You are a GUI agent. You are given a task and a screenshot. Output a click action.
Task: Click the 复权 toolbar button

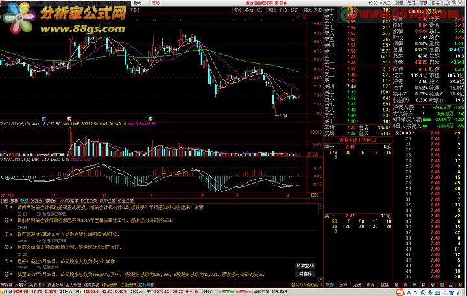point(237,10)
